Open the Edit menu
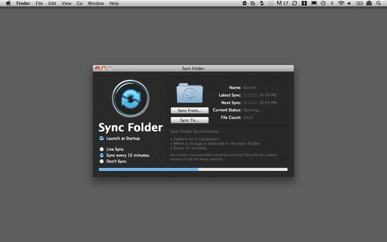387x242 pixels. point(52,3)
